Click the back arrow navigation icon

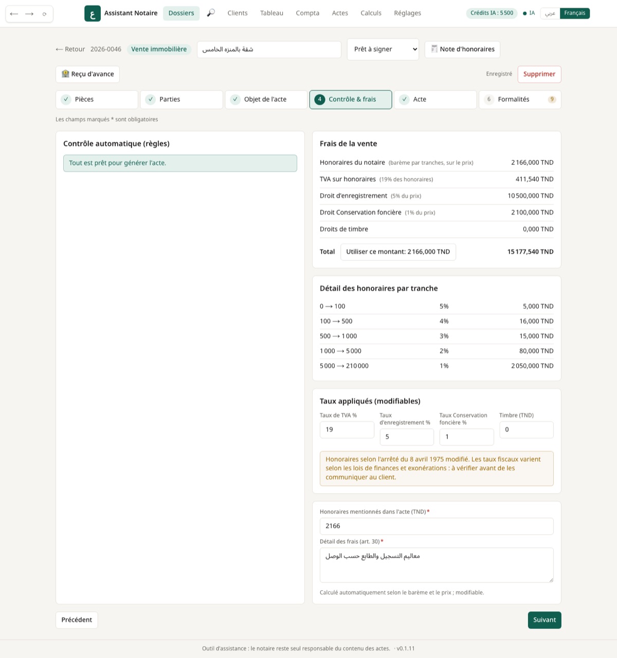tap(14, 14)
